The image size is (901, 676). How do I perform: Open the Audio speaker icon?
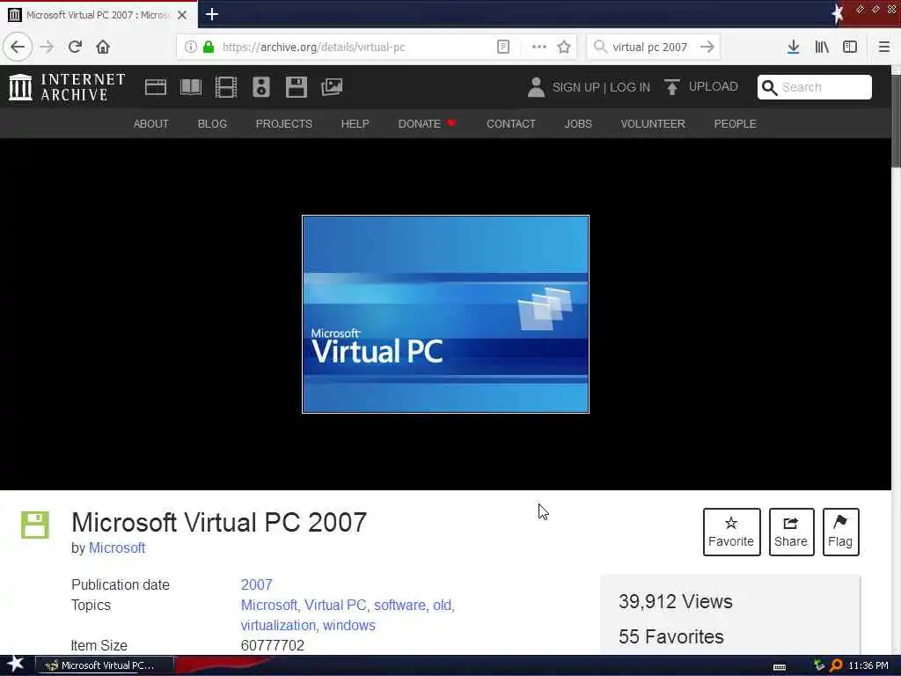point(260,87)
